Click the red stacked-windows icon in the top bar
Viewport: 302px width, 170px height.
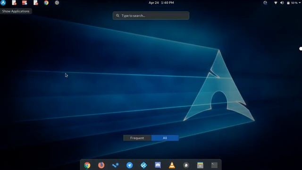click(x=25, y=3)
